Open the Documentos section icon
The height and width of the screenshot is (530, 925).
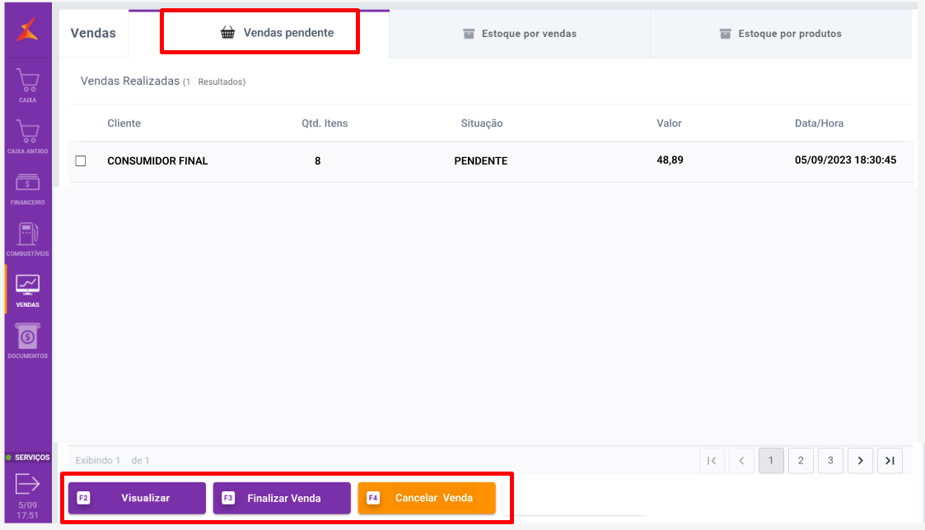tap(28, 338)
